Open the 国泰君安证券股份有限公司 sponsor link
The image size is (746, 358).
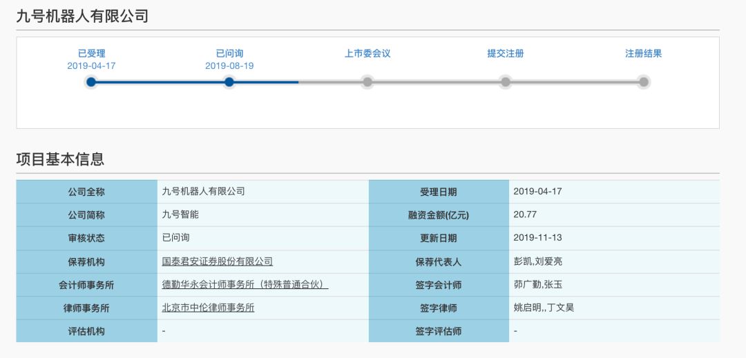pyautogui.click(x=217, y=261)
